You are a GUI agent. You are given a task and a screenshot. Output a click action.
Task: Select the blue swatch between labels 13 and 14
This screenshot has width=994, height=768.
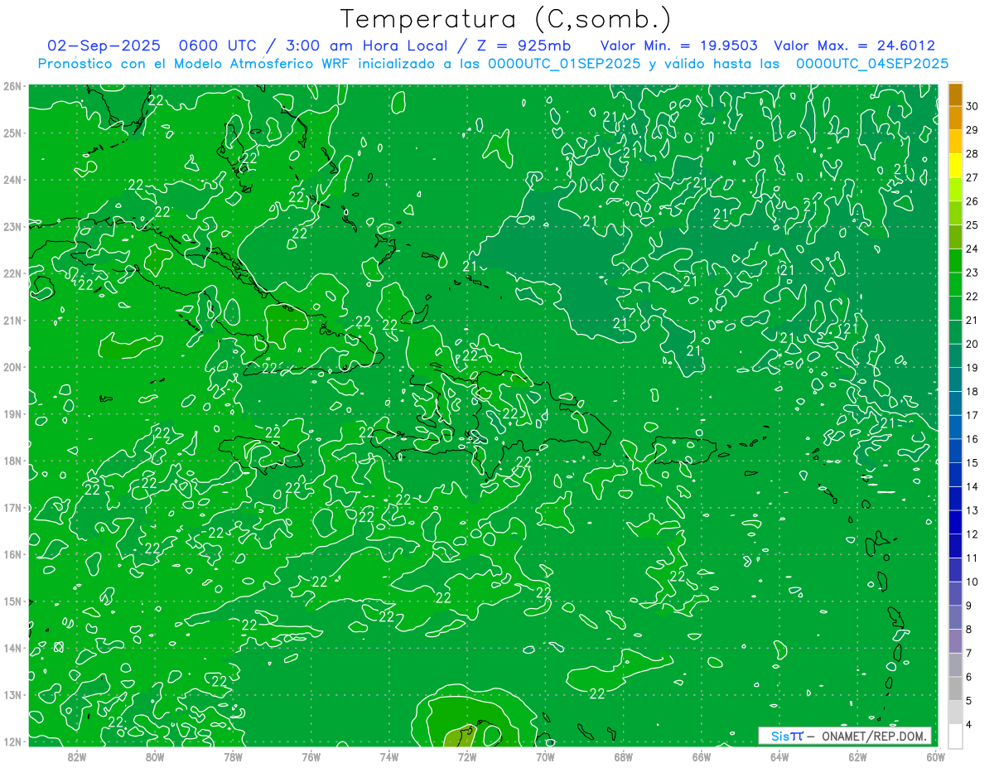click(955, 498)
